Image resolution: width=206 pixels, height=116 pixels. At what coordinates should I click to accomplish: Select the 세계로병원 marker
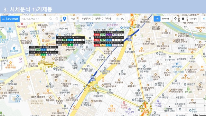[23, 32]
